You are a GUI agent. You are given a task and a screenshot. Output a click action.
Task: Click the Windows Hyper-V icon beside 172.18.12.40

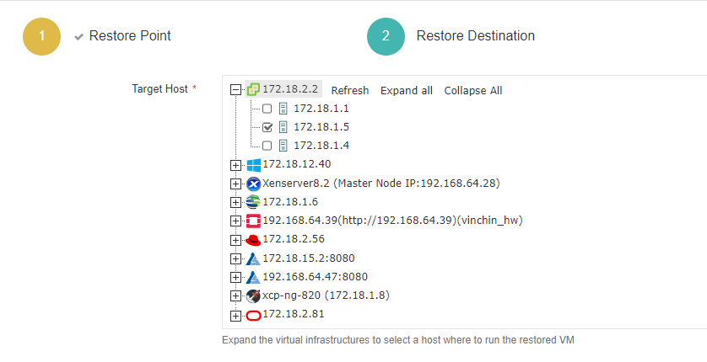pos(253,164)
